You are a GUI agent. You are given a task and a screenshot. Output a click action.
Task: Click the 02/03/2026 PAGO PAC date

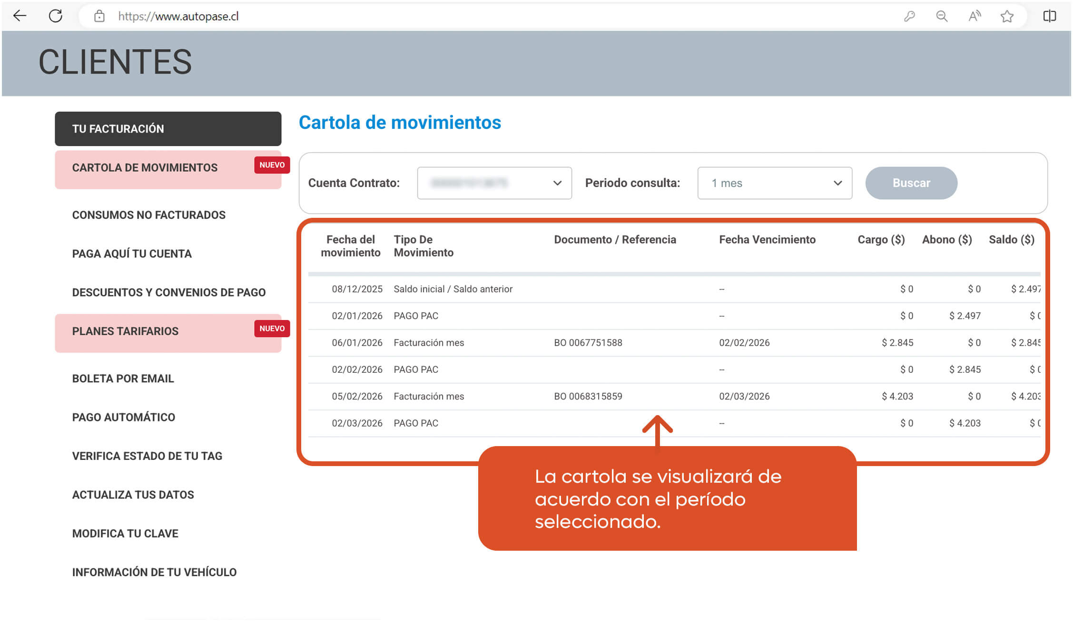pos(357,423)
